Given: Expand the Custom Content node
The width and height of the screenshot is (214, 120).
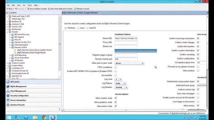Looking at the screenshot, I should click(x=7, y=63).
